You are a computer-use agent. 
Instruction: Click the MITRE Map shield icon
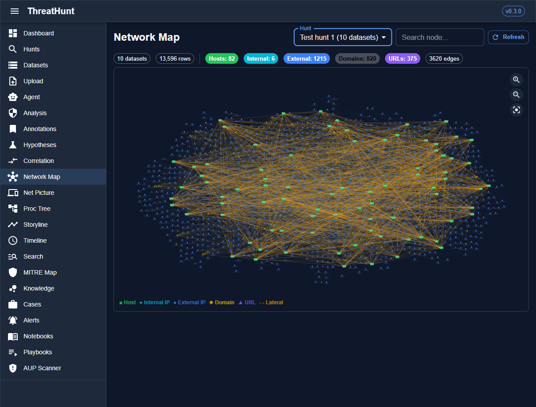click(x=13, y=272)
